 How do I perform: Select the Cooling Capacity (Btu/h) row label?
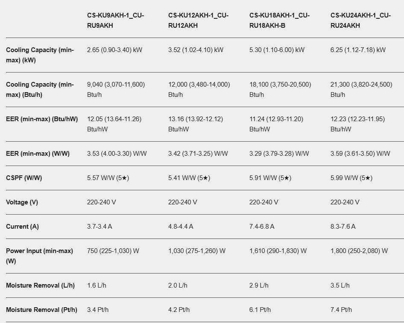[x=40, y=90]
